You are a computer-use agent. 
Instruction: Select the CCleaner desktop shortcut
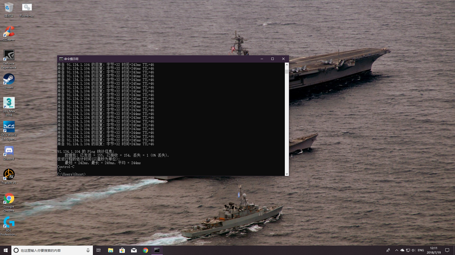click(9, 33)
